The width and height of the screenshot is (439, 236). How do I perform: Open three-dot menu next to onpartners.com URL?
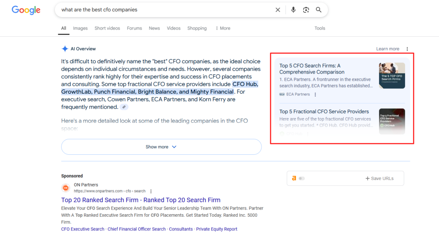[151, 191]
